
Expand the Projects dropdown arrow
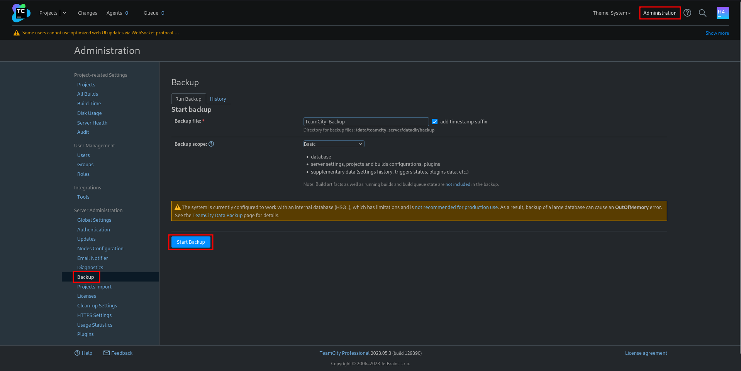point(64,13)
